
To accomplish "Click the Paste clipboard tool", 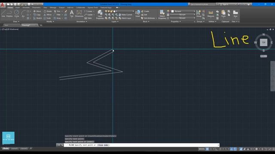I will [223, 13].
